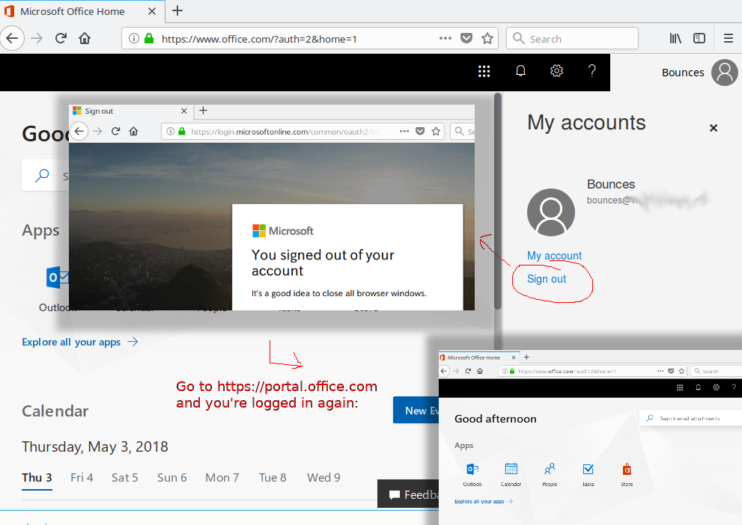Open the Explore all your apps link
Image resolution: width=742 pixels, height=525 pixels.
[x=80, y=342]
